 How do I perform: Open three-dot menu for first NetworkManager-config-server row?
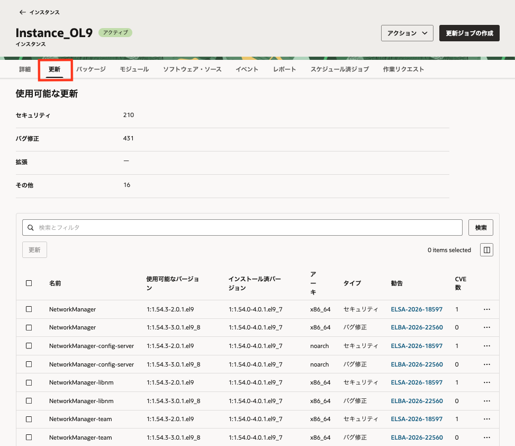pyautogui.click(x=487, y=346)
